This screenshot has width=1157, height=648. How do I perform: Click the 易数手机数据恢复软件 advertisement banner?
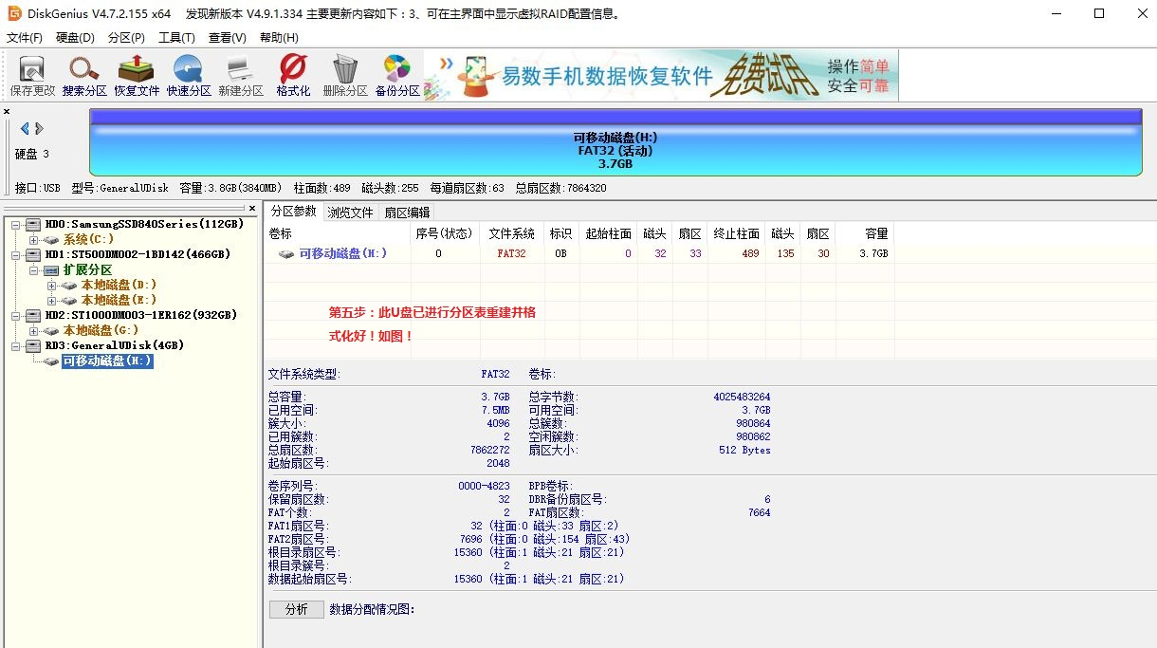(661, 75)
